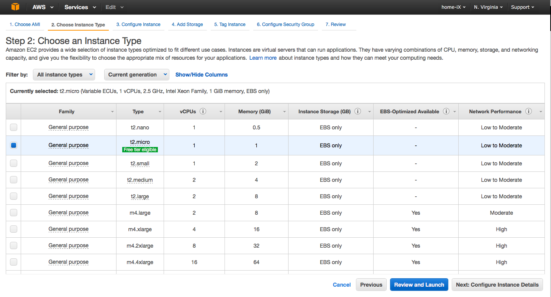Click the Previous button
The width and height of the screenshot is (551, 297).
coord(371,285)
